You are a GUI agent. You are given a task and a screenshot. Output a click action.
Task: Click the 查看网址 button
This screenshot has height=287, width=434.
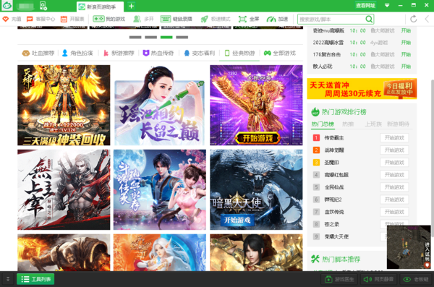coord(365,5)
